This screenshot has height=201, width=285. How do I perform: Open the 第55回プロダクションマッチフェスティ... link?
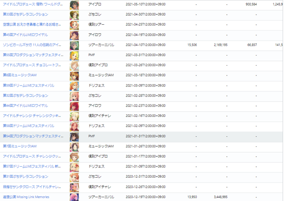[33, 55]
